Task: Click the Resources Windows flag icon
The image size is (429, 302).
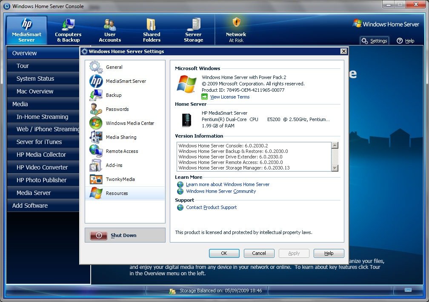Action: pos(96,193)
